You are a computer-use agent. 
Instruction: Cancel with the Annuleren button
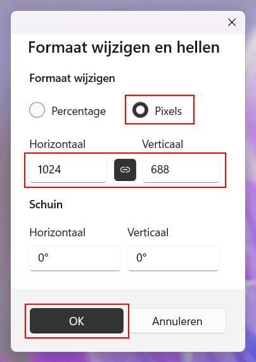(177, 321)
